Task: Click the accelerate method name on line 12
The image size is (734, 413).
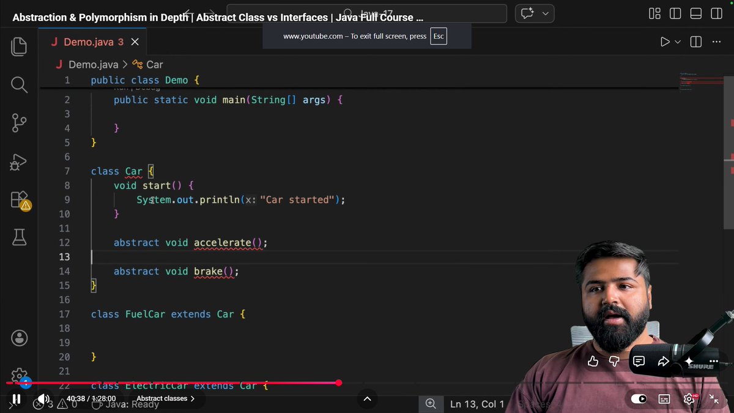Action: point(222,242)
